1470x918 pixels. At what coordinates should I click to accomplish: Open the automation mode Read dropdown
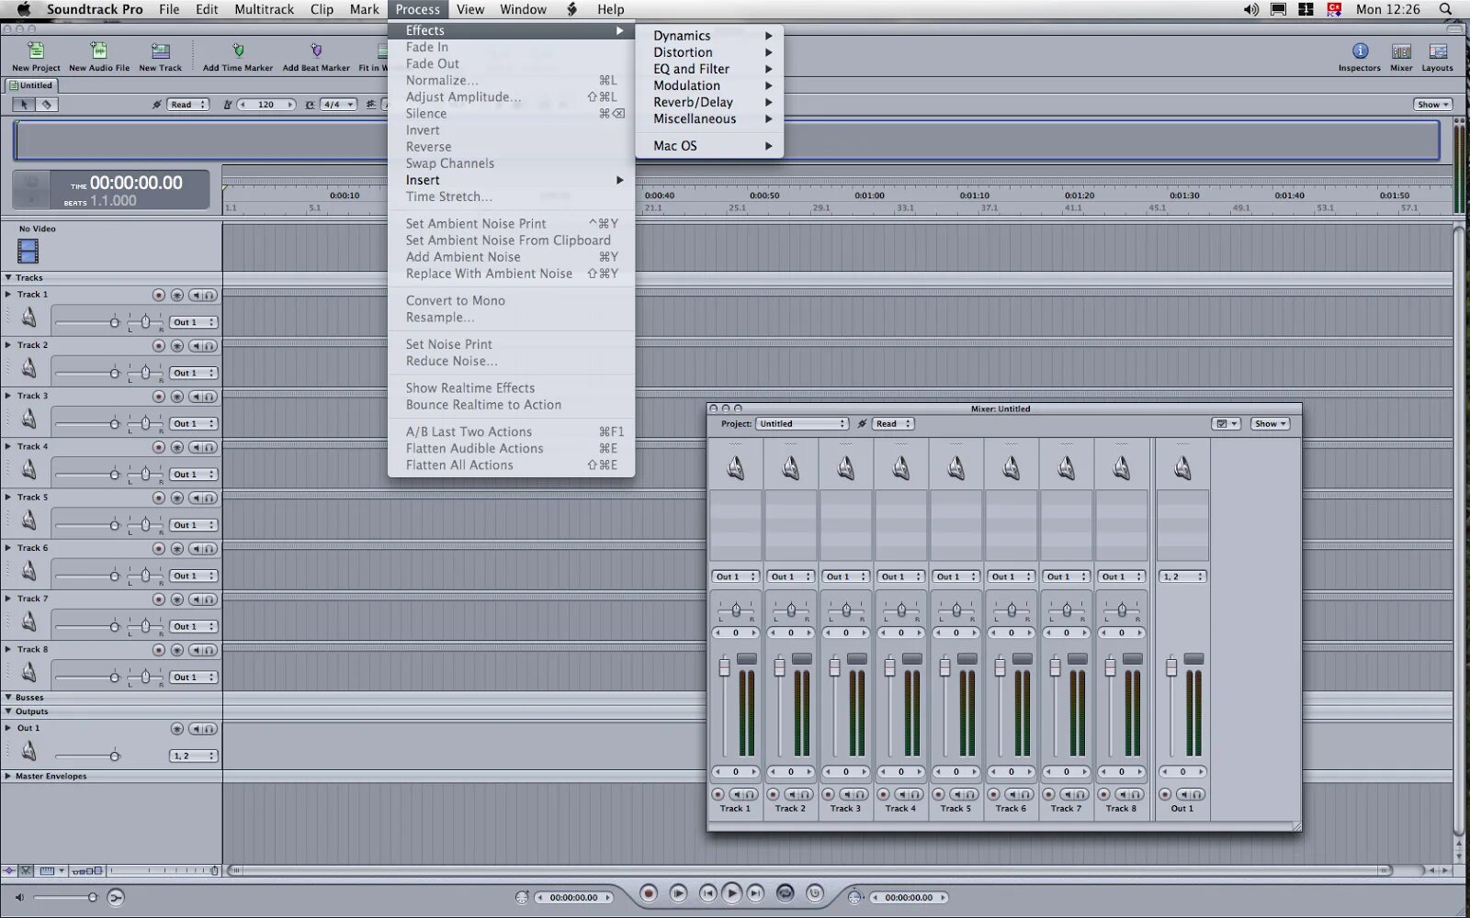188,105
